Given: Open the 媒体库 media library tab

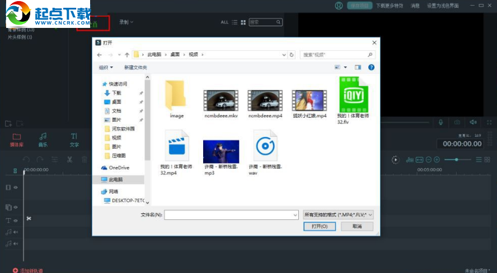Looking at the screenshot, I should coord(16,140).
